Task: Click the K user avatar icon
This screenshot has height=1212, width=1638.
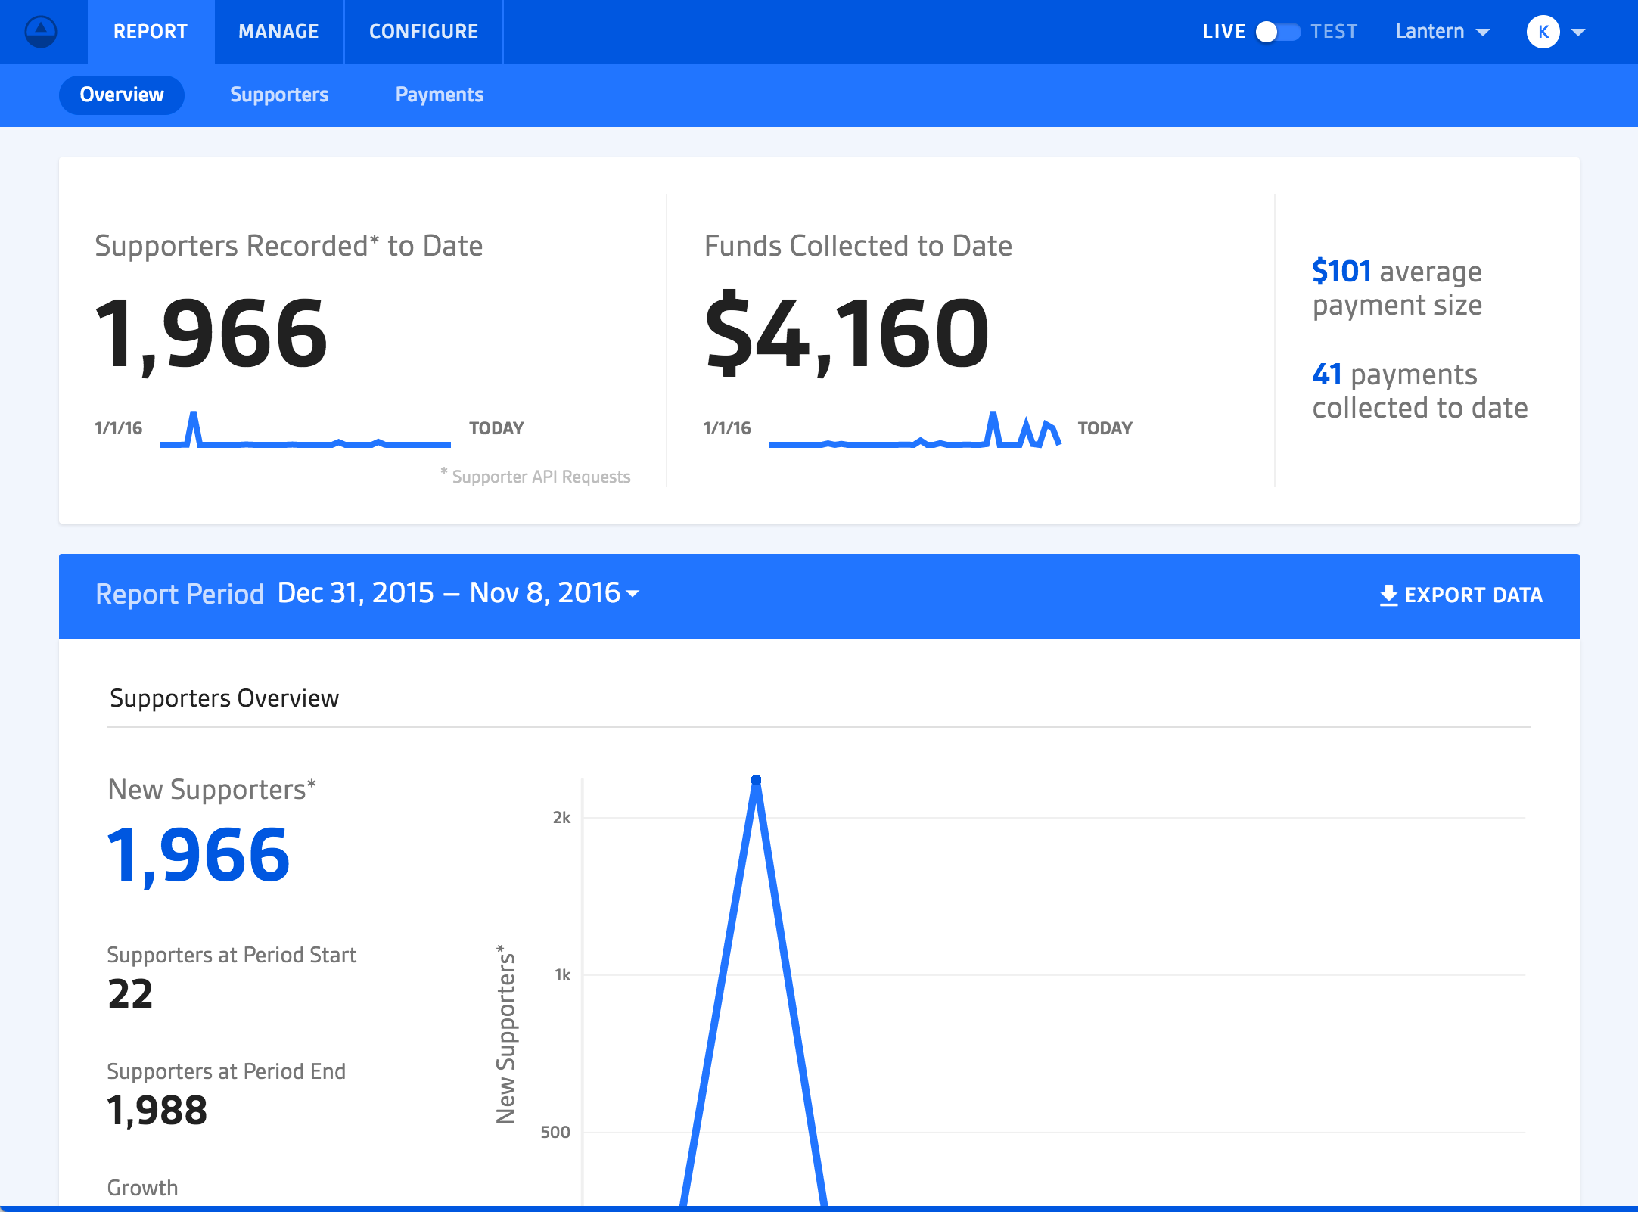Action: click(1543, 32)
